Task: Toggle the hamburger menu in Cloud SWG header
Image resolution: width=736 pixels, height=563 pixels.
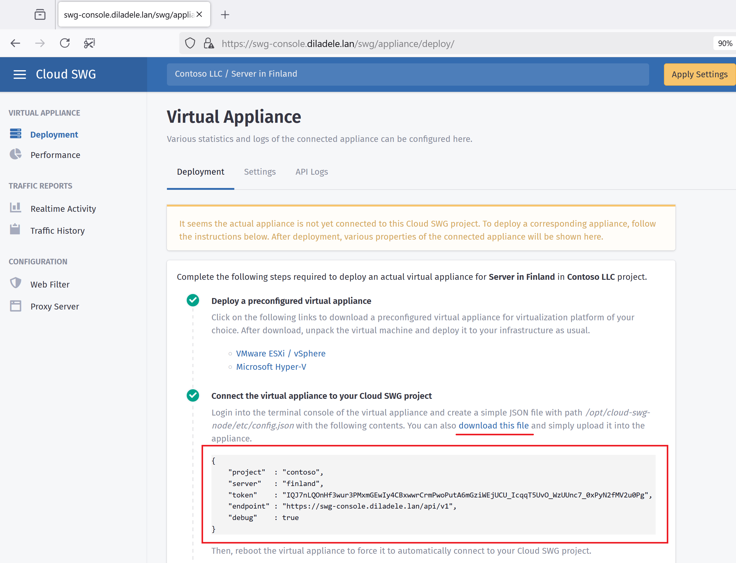Action: point(20,75)
